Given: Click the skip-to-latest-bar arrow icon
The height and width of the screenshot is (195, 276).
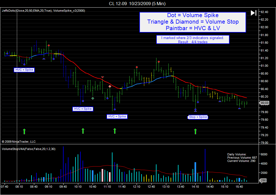Looking at the screenshot, I should click(x=253, y=13).
